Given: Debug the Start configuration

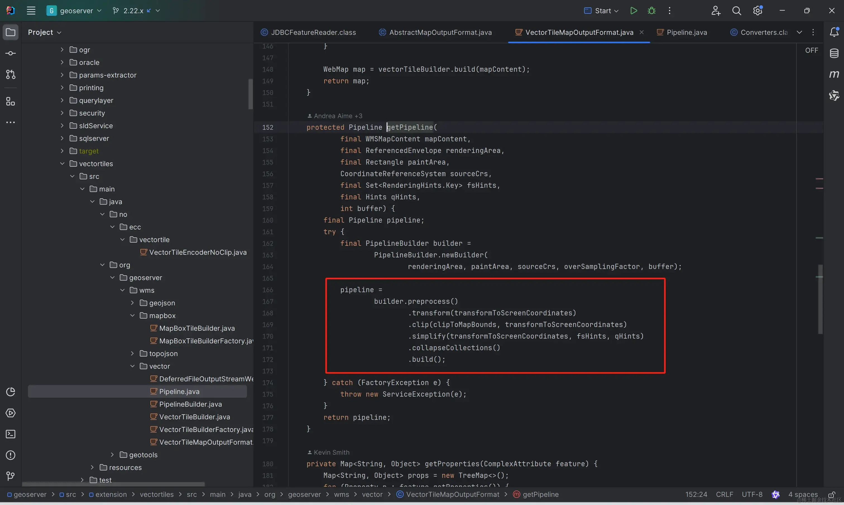Looking at the screenshot, I should [x=651, y=11].
